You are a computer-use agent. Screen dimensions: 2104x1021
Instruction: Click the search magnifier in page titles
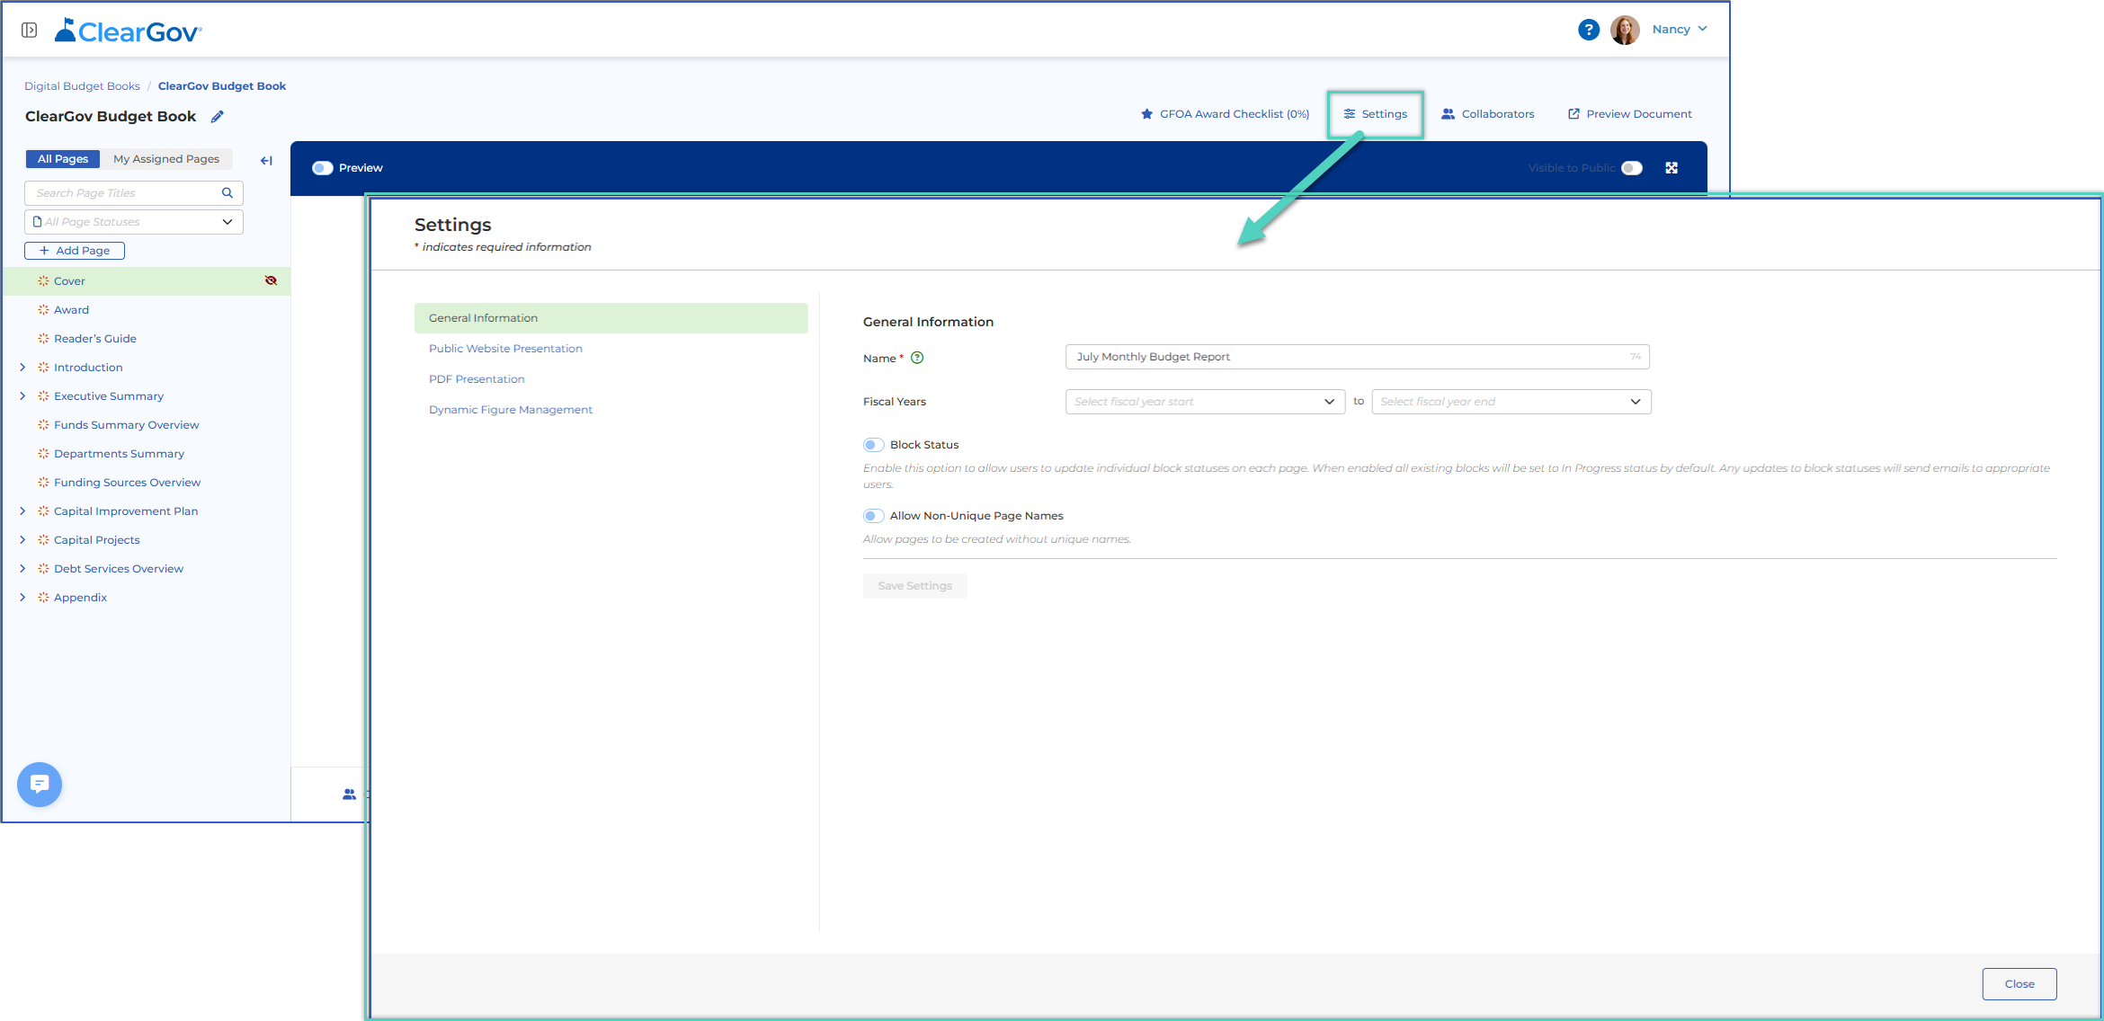click(227, 193)
